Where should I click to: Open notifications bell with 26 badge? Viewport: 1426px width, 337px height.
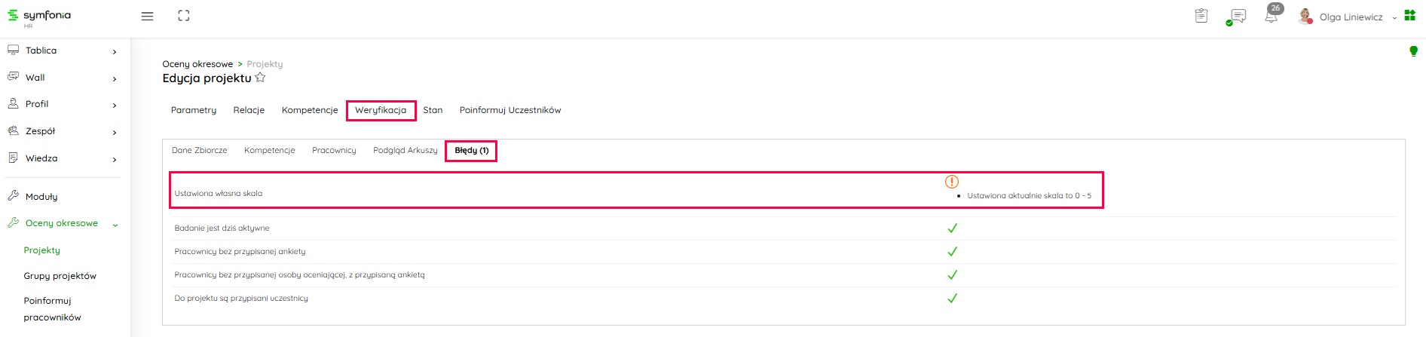1271,16
